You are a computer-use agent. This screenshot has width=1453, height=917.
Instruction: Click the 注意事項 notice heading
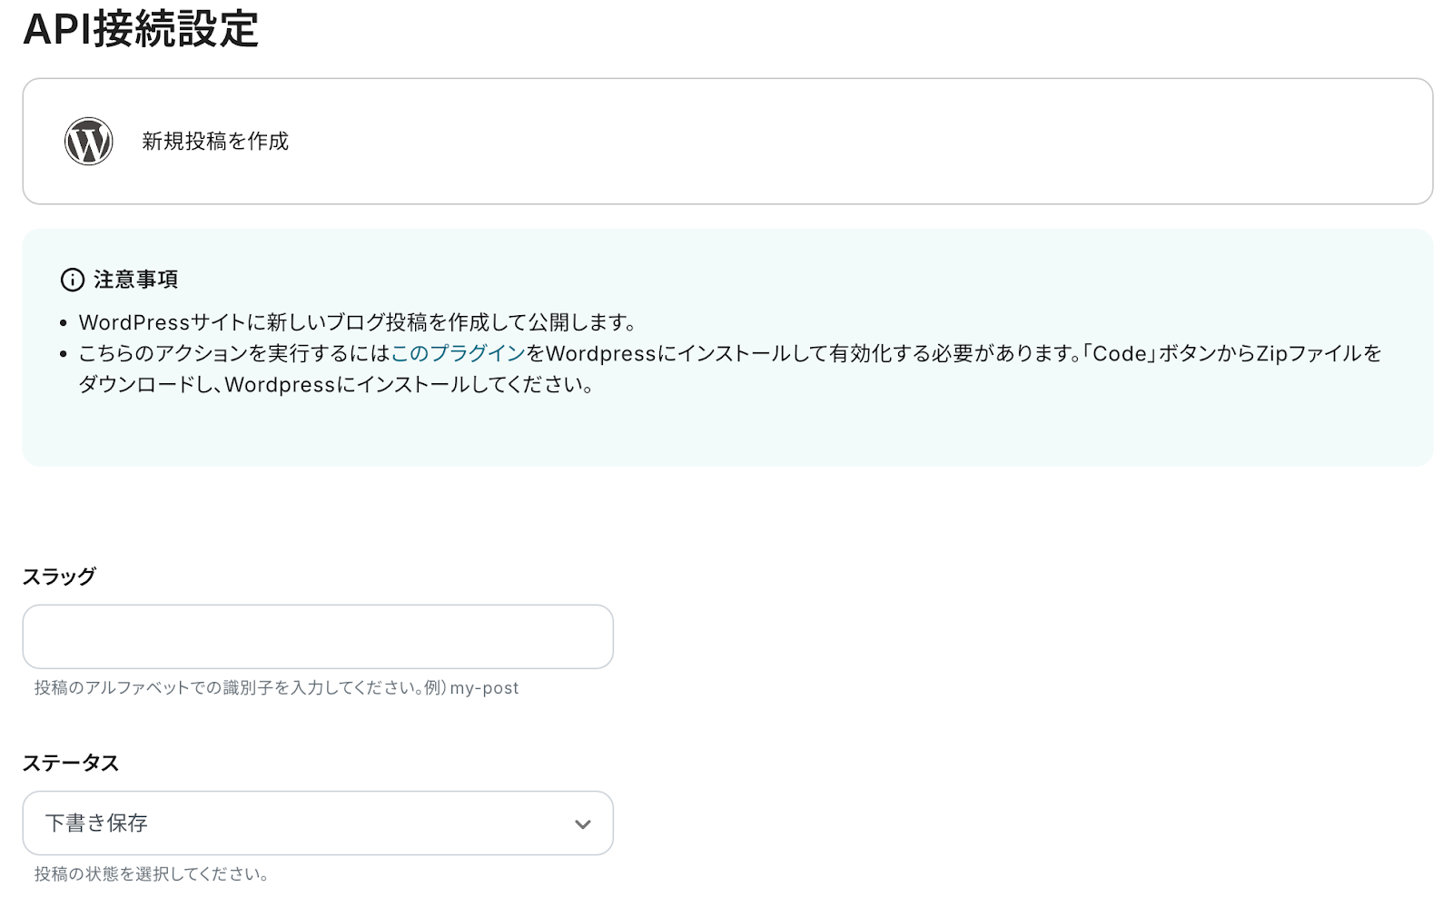pos(135,280)
